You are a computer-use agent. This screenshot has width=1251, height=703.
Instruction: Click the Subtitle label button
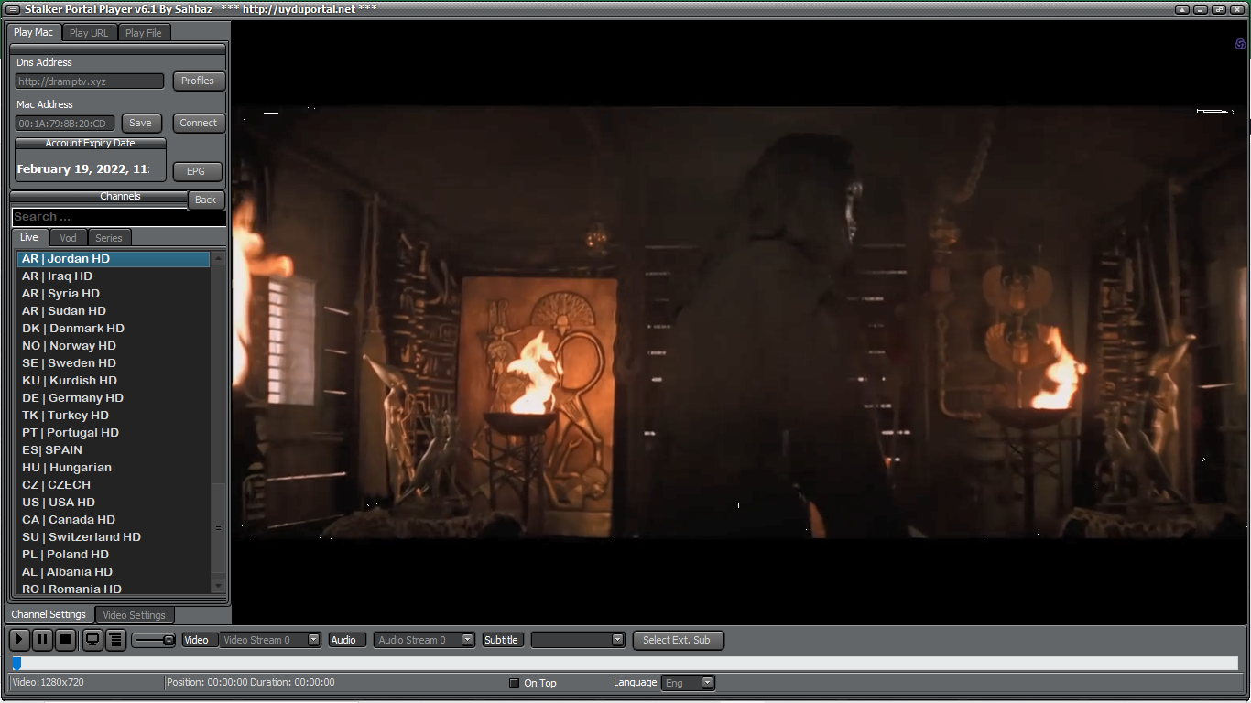(x=503, y=640)
